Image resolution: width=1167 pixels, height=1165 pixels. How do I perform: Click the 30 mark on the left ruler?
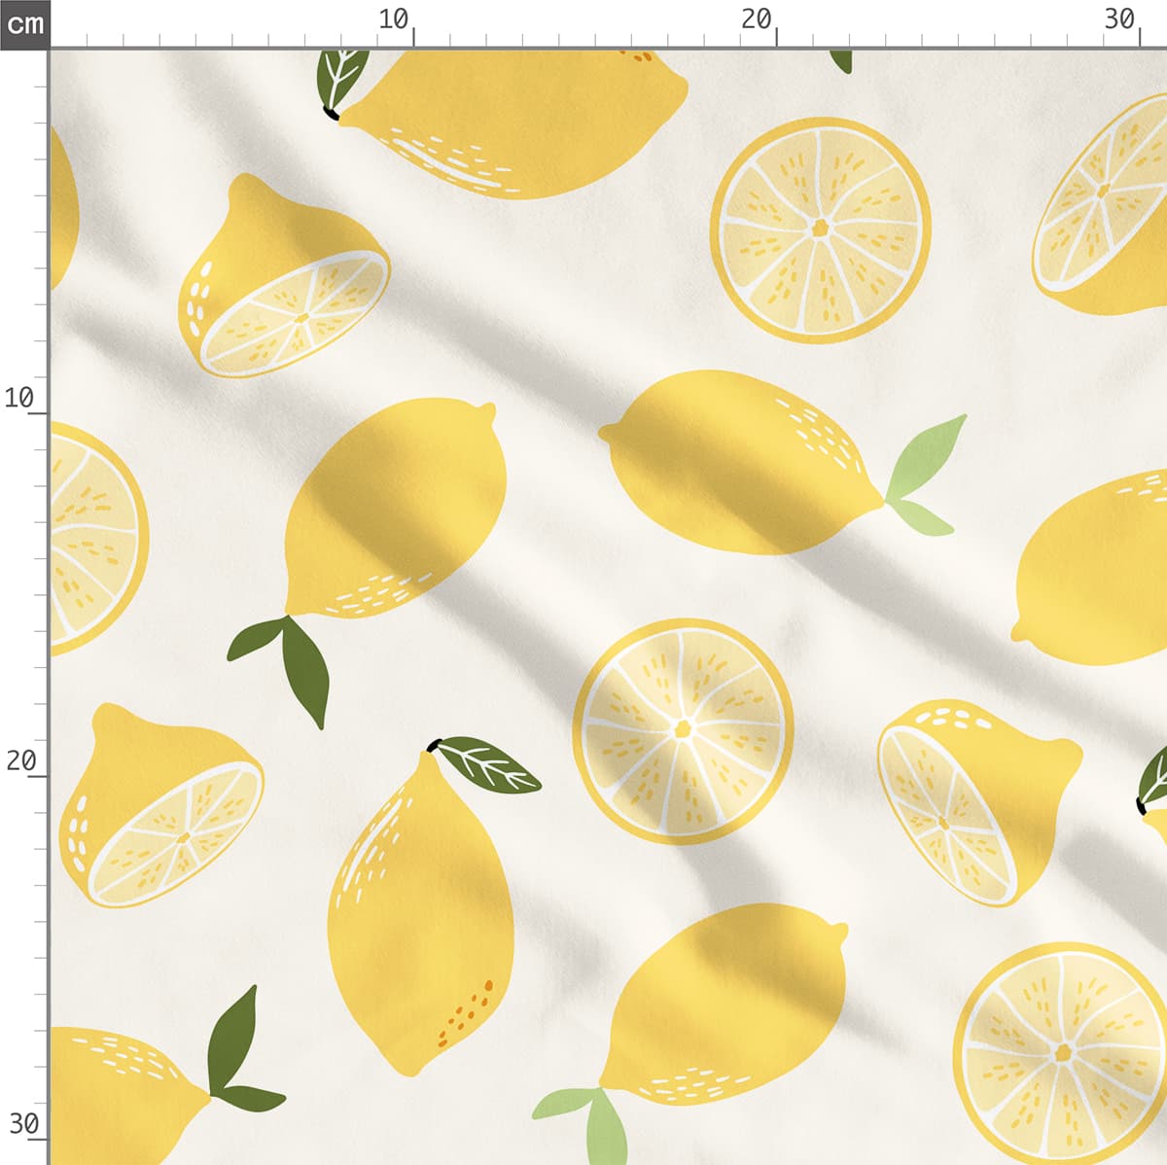click(21, 1124)
